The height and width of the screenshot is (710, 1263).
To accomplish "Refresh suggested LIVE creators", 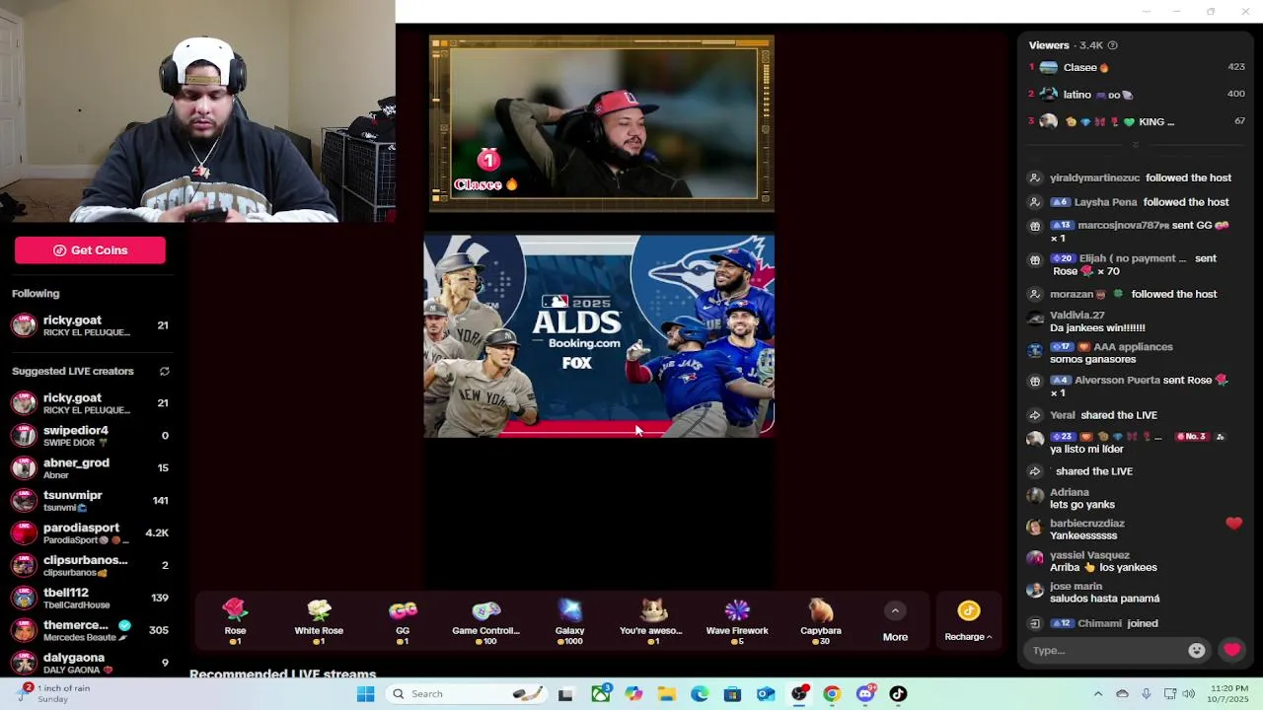I will click(x=165, y=371).
